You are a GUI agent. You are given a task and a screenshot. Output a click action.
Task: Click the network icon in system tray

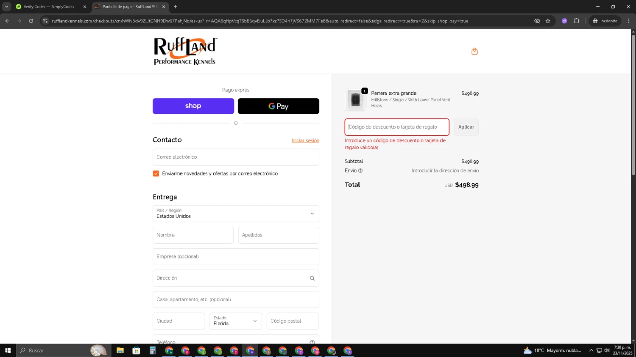[x=599, y=350]
